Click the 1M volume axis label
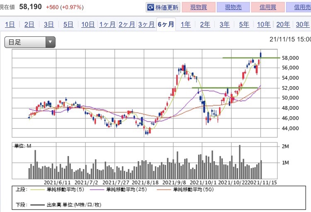 point(285,163)
